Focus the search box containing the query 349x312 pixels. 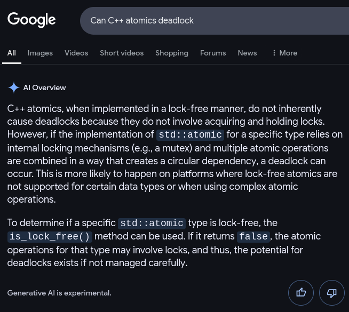(x=213, y=21)
